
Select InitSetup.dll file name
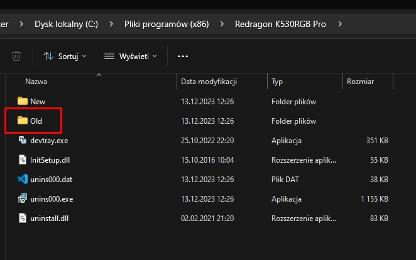coord(50,160)
